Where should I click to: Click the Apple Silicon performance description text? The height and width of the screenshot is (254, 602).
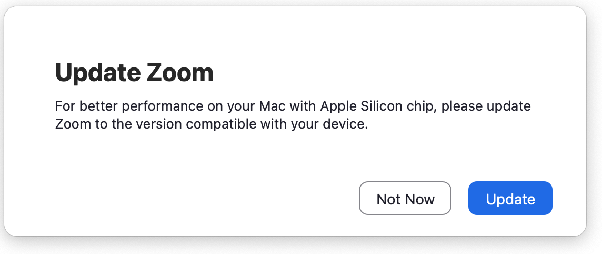293,115
